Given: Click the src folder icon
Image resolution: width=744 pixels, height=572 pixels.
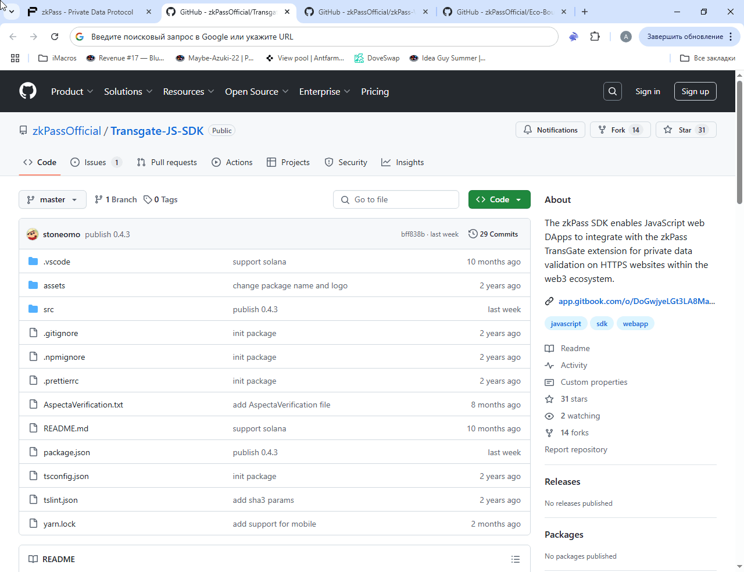Looking at the screenshot, I should click(33, 309).
